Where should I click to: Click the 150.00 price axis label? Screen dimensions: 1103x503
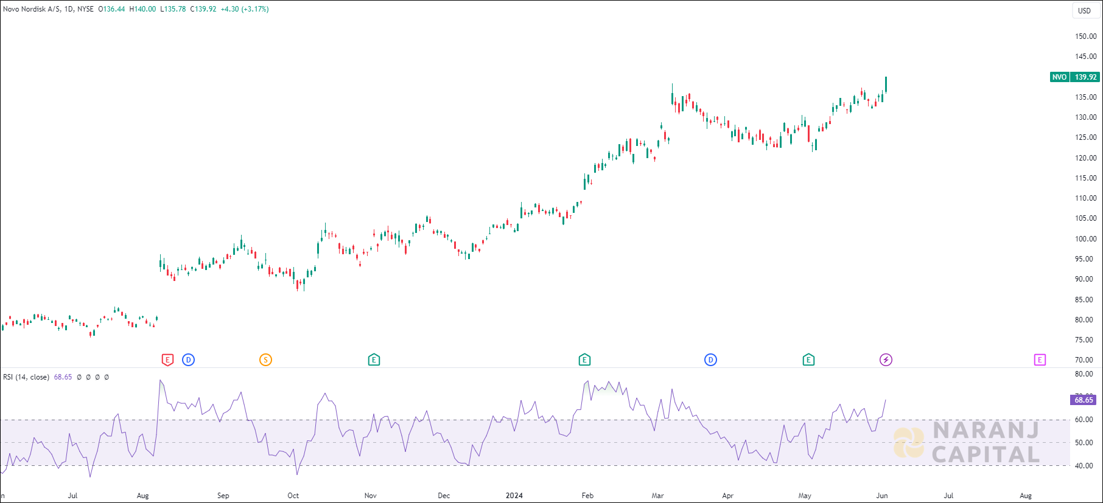pos(1085,36)
